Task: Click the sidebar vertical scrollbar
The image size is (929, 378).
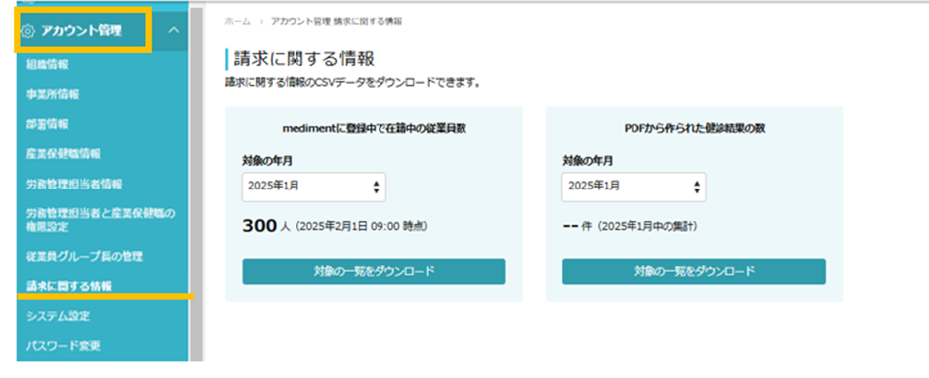Action: (196, 185)
